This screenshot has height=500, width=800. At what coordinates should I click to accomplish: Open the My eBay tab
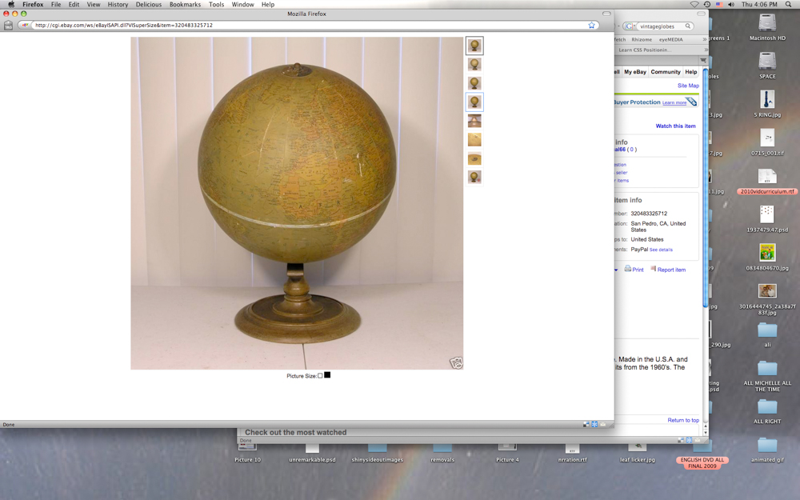[635, 72]
